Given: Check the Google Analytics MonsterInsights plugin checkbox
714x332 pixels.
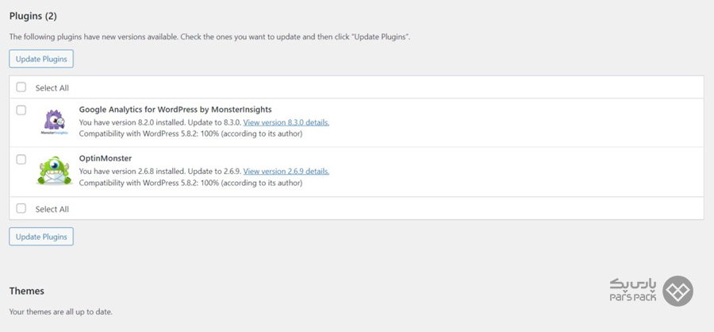Looking at the screenshot, I should point(21,110).
